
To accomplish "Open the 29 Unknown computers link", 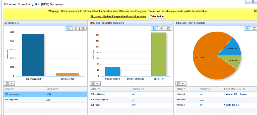I will (201, 105).
